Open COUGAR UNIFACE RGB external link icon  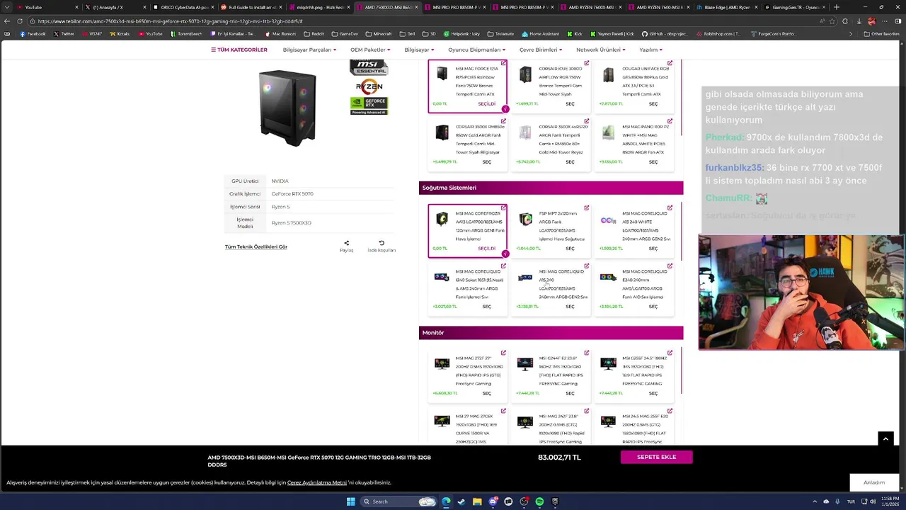pyautogui.click(x=670, y=63)
